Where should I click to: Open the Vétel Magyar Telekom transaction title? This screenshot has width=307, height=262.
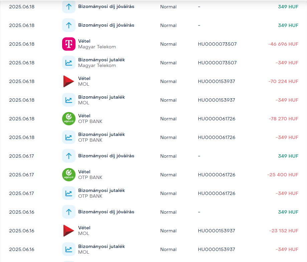click(84, 41)
